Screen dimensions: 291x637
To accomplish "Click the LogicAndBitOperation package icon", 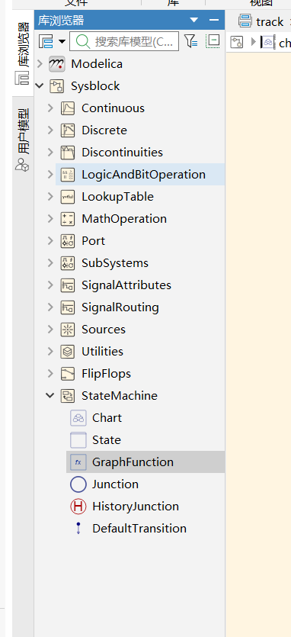I will pos(68,175).
